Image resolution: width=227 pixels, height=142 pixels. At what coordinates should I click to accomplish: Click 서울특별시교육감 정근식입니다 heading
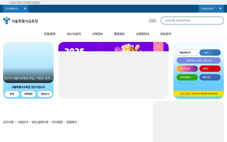coord(28,87)
